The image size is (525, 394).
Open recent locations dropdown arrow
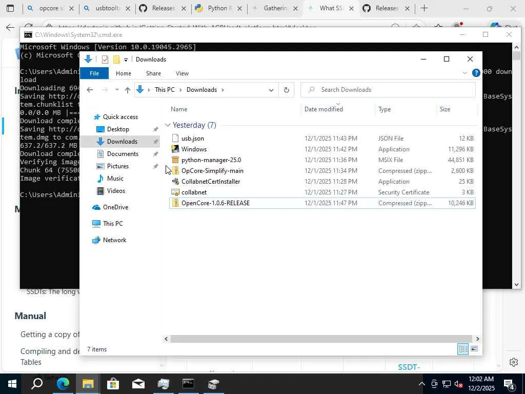pos(117,90)
